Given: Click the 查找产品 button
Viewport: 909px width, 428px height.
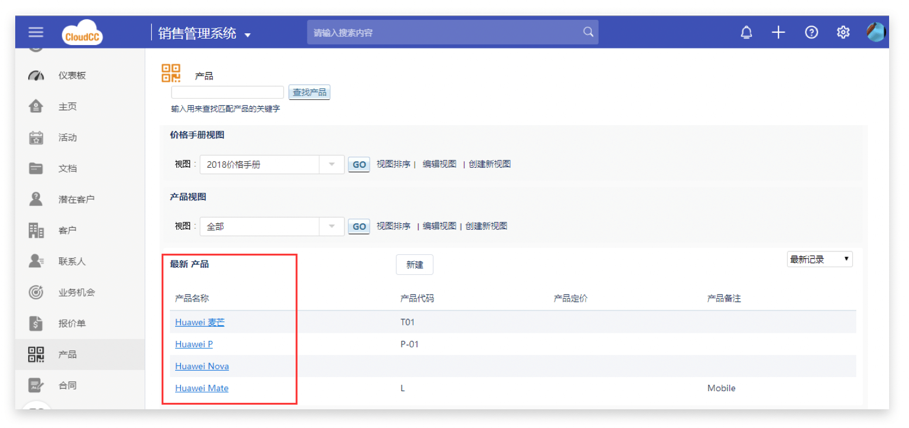Looking at the screenshot, I should click(309, 92).
